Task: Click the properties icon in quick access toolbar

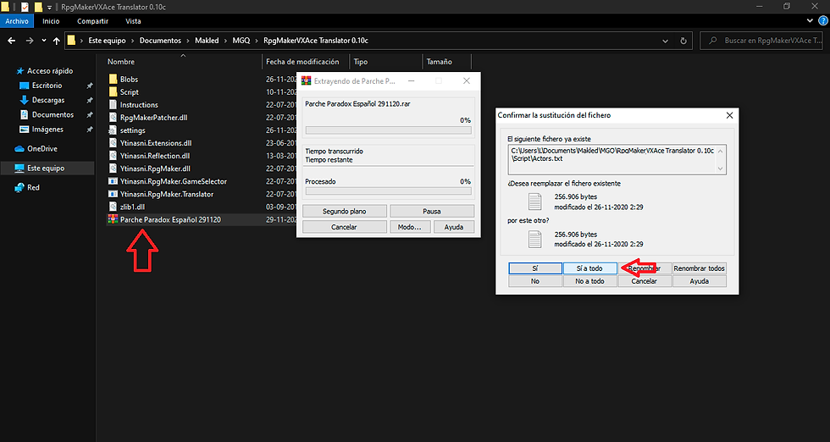Action: tap(25, 7)
